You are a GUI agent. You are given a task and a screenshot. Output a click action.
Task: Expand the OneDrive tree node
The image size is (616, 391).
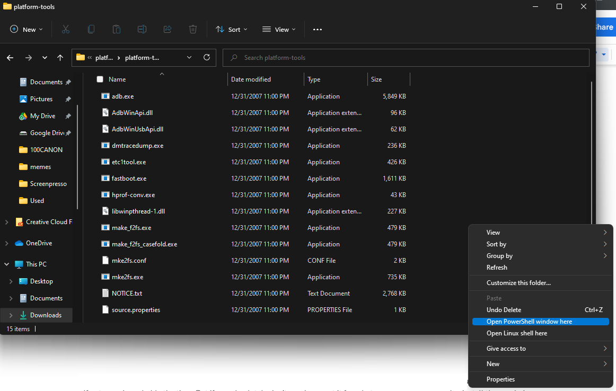click(6, 243)
